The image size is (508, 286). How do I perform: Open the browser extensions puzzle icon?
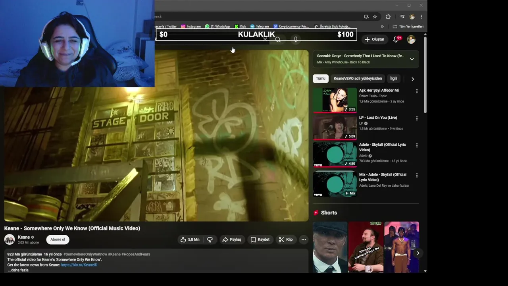point(388,17)
